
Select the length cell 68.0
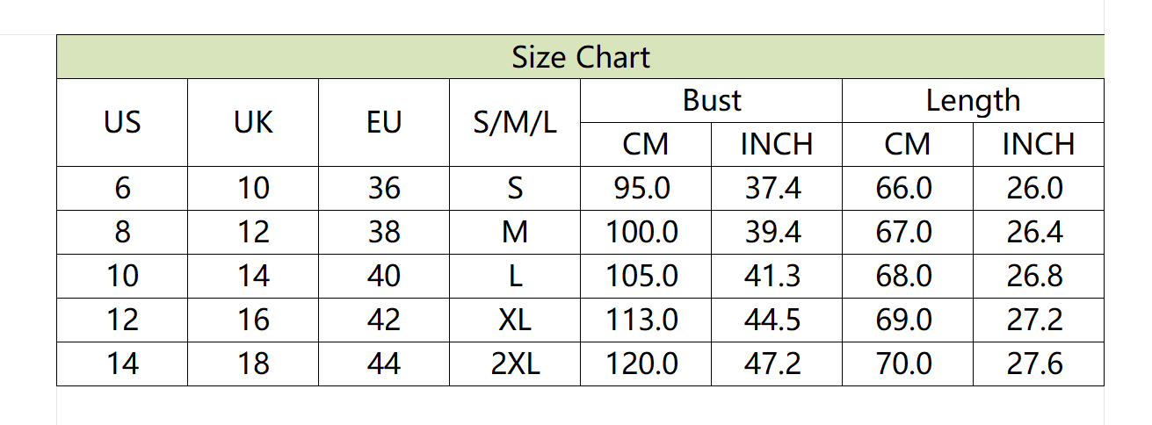tap(908, 276)
